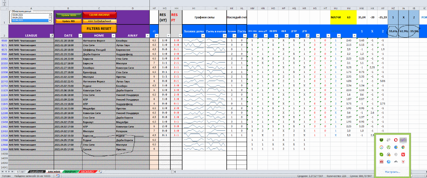Viewport: 427px width, 178px height.
Task: Open the AWAY column filter dropdown
Action: point(147,36)
